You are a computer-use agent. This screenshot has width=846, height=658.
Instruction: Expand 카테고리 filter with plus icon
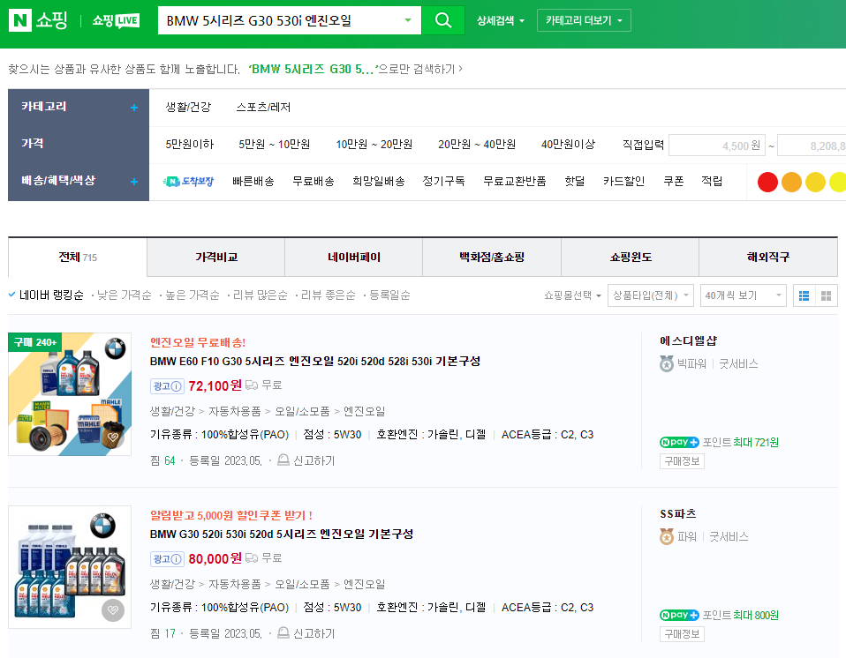[x=134, y=108]
